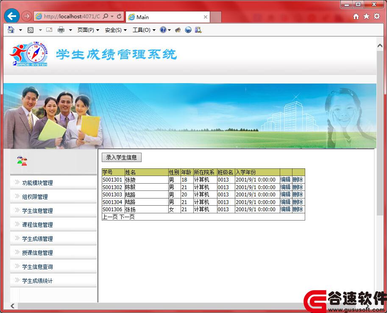The width and height of the screenshot is (387, 313).
Task: Click the refresh icon in address bar
Action: [x=119, y=16]
